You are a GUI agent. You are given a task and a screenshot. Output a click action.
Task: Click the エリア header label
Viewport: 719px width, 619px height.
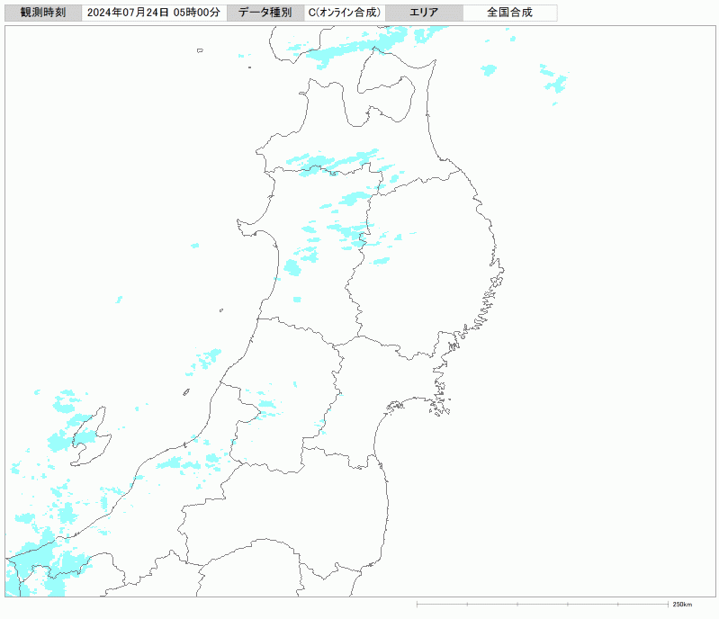tap(424, 13)
